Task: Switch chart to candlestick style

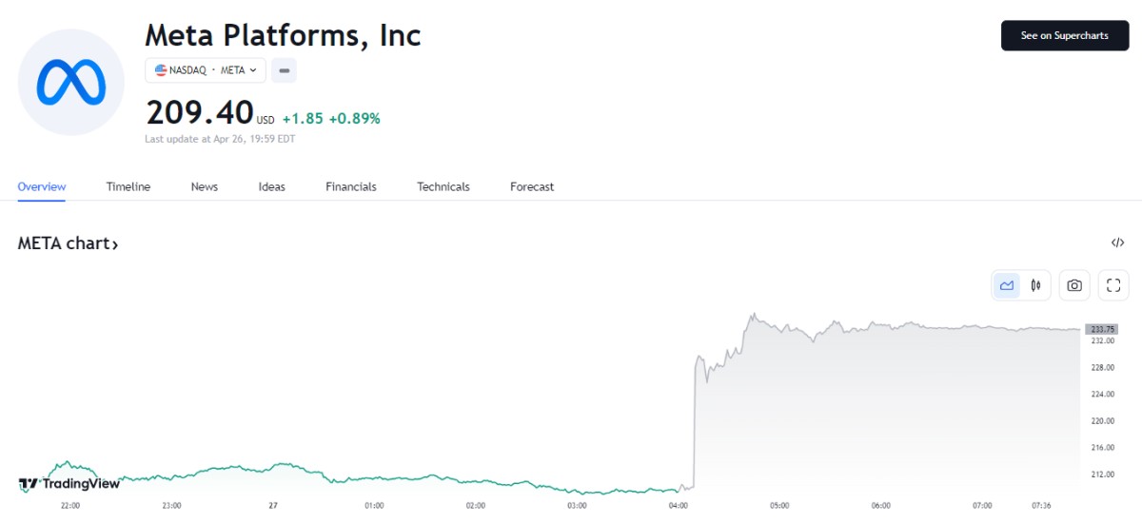Action: pyautogui.click(x=1035, y=285)
